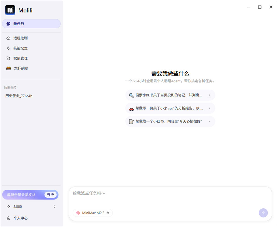Choose the 发一个小红书 suggestion prompt
Viewport: 278px width, 227px height.
pyautogui.click(x=170, y=121)
